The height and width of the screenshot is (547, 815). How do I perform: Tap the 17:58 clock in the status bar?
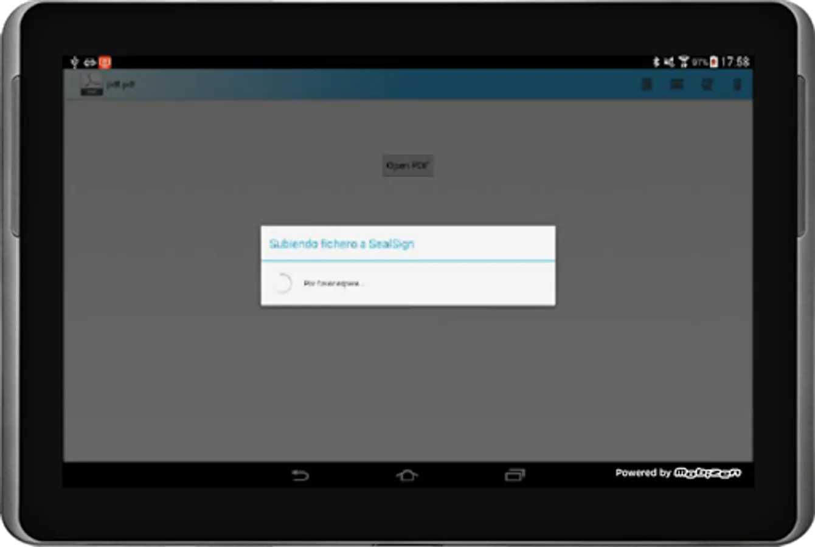click(x=735, y=62)
